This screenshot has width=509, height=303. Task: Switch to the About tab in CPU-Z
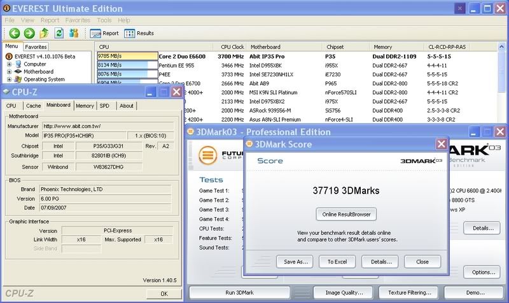(x=126, y=106)
